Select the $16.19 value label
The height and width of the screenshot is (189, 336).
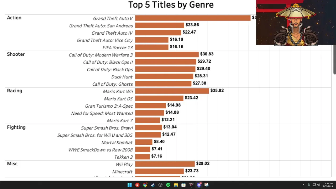(x=176, y=39)
